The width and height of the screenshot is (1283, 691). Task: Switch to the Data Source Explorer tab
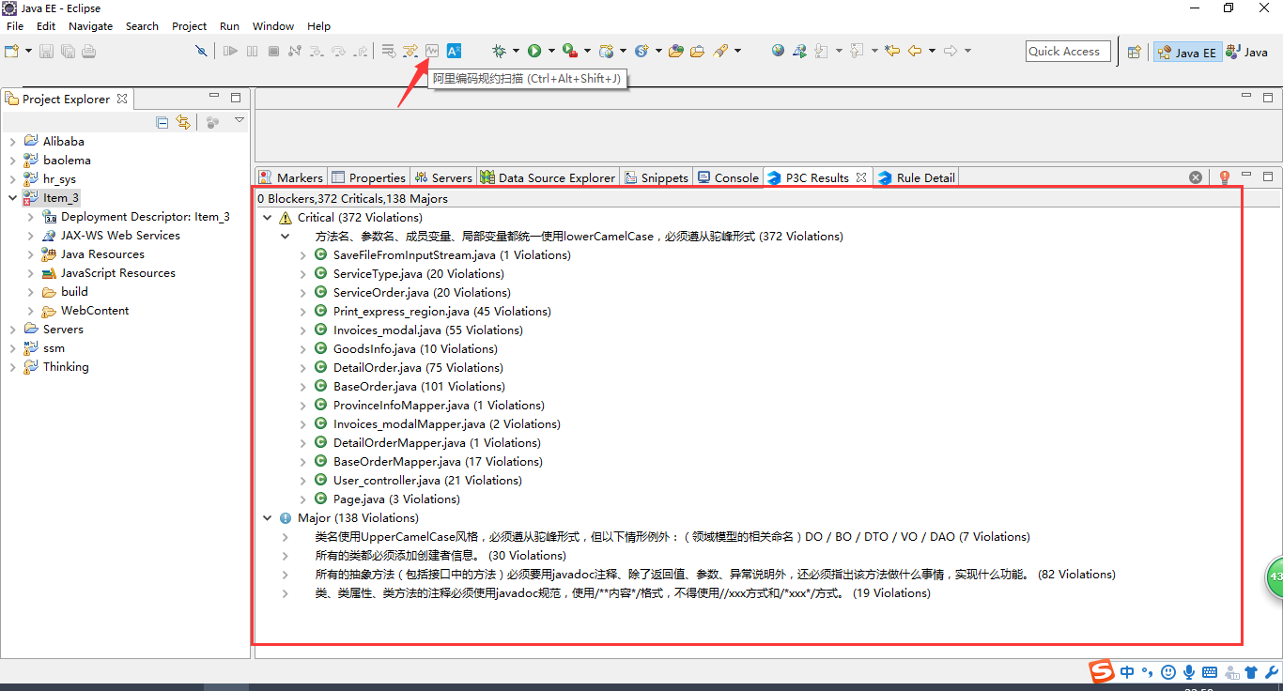pyautogui.click(x=549, y=177)
